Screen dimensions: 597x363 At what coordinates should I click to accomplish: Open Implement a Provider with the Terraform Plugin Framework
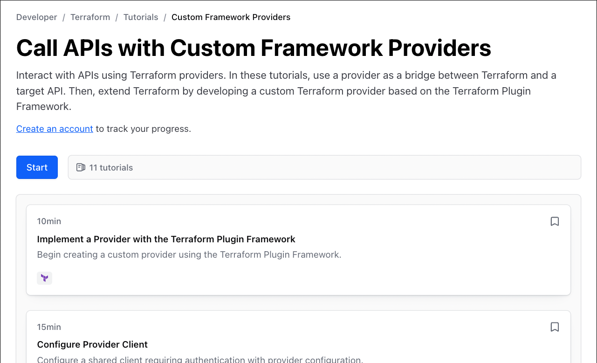pos(166,239)
